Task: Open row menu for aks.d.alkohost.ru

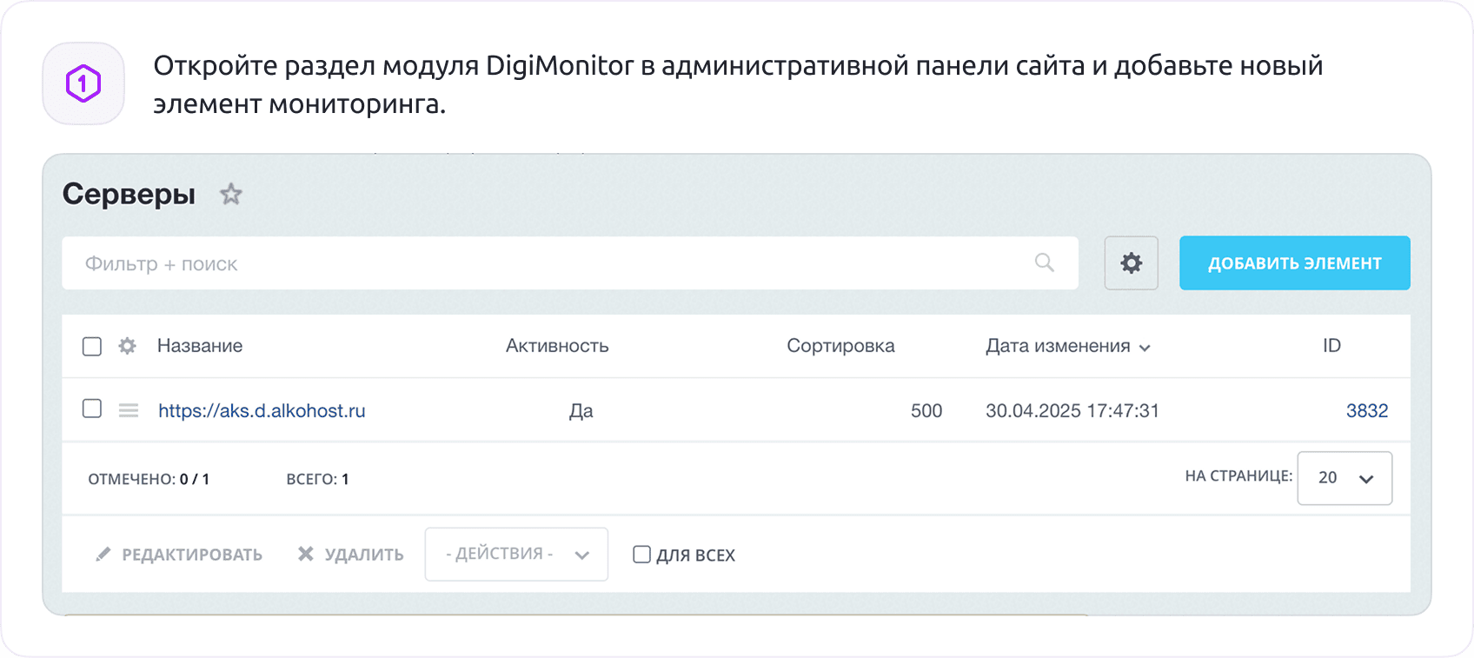Action: pos(129,410)
